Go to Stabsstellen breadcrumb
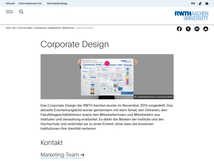Viewport: 214px width, 161px height. coord(54,28)
